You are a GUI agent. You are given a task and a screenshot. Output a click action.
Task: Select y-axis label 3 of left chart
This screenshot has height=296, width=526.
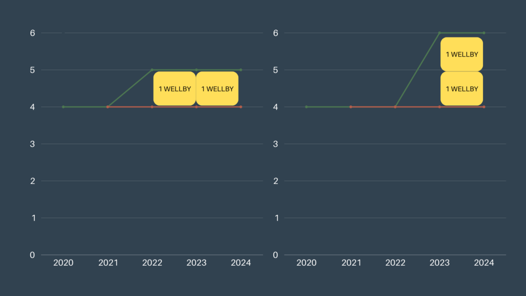point(31,144)
